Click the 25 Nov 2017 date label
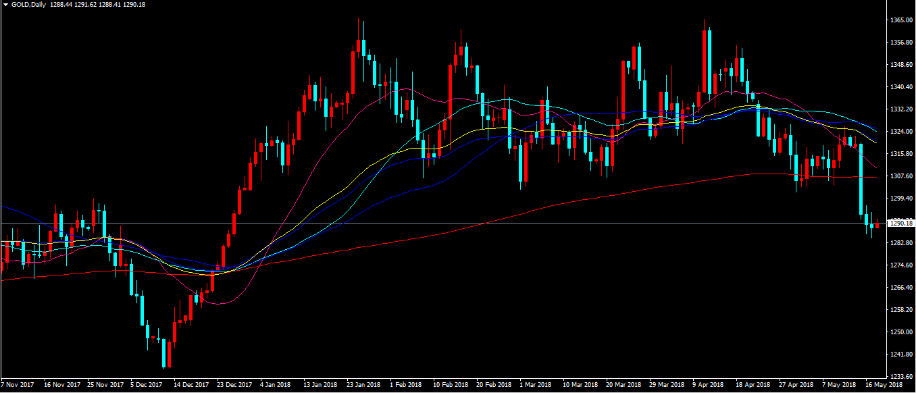This screenshot has height=393, width=916. tap(105, 385)
